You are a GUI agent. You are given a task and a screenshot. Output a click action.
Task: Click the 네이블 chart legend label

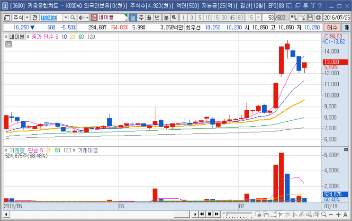tap(17, 37)
